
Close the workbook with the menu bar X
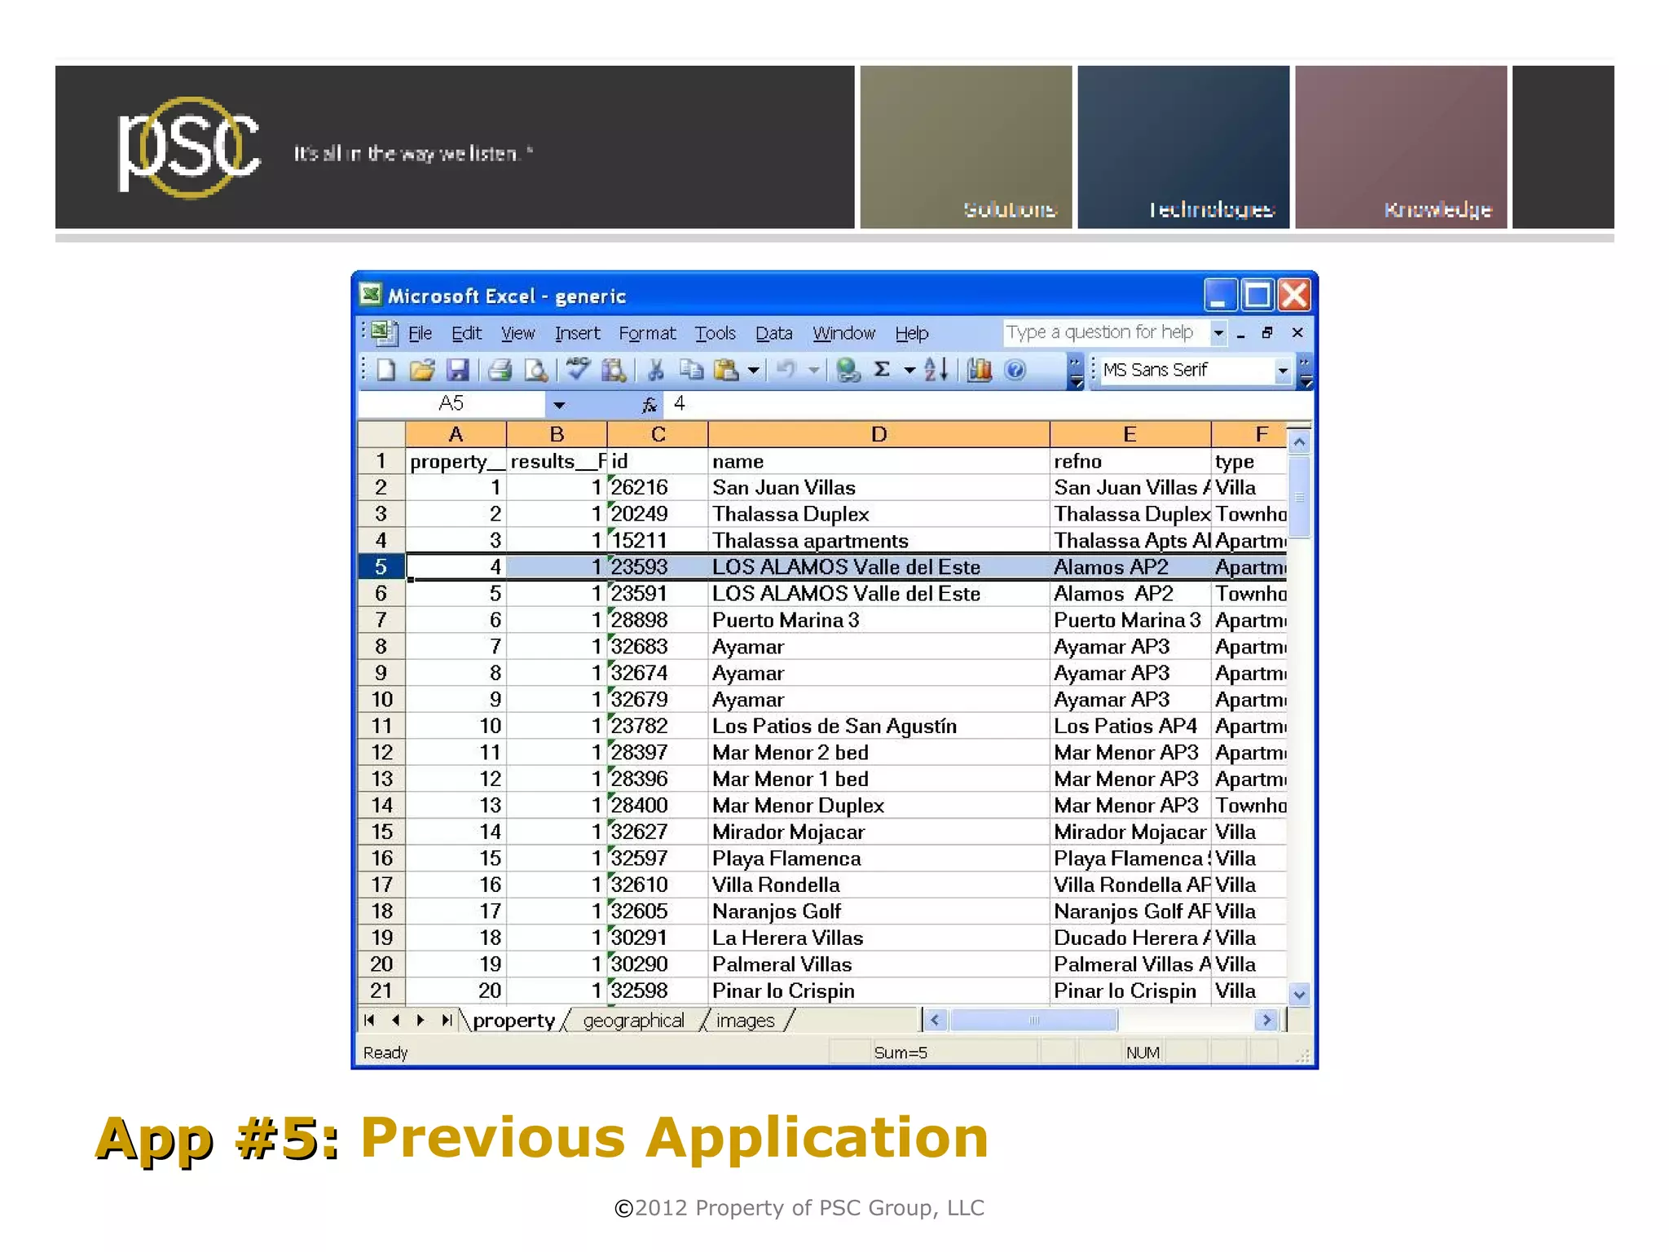[1297, 332]
